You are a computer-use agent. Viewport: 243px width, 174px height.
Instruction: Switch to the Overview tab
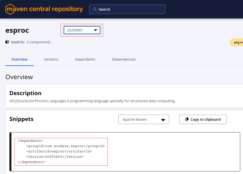coord(20,59)
